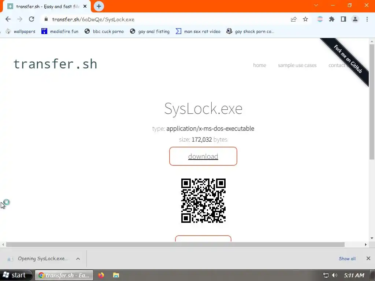Click the transfer.sh site logo
This screenshot has width=375, height=281.
click(55, 64)
